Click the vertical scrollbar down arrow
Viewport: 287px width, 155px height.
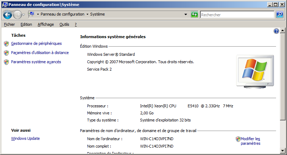pyautogui.click(x=283, y=152)
